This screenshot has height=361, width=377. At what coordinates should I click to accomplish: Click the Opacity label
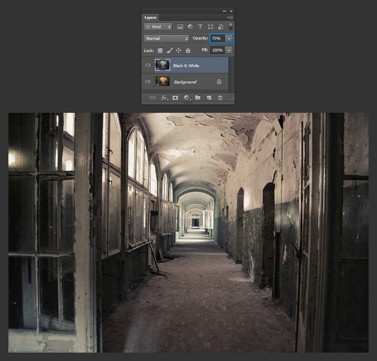200,38
